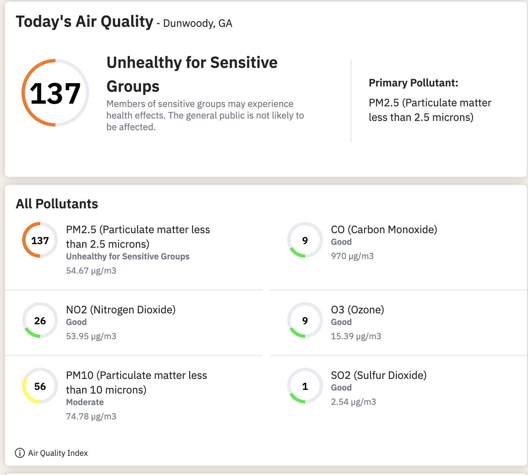Click the yellow PM10 gauge showing 56
The image size is (528, 475).
(x=40, y=386)
